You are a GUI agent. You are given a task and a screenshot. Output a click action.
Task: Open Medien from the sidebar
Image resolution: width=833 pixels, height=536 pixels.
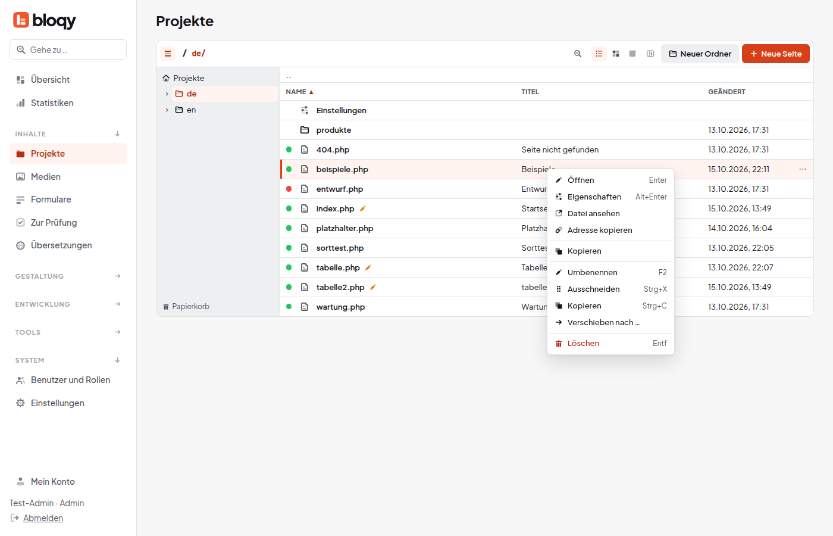click(x=68, y=177)
